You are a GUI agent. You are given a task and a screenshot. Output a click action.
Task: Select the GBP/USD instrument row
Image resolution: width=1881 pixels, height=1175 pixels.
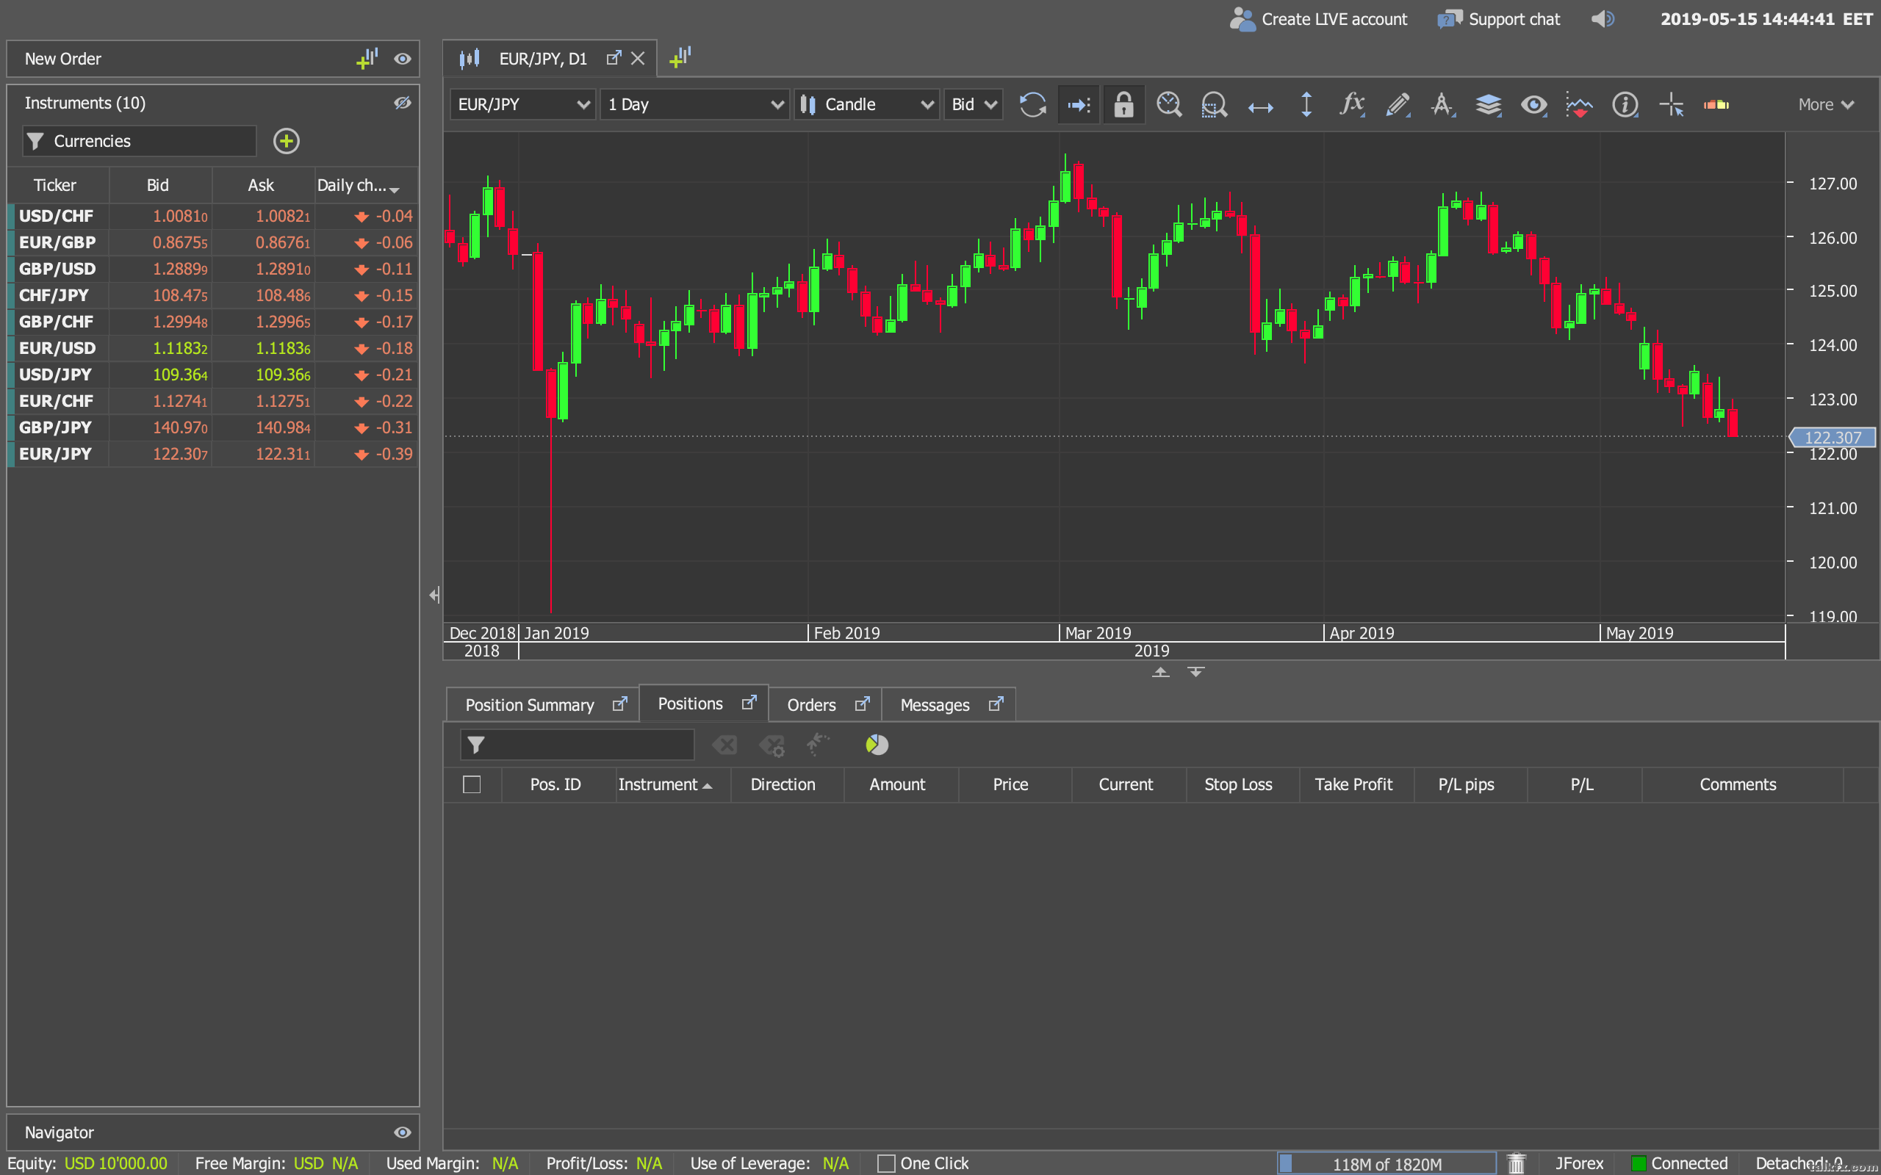[x=212, y=269]
